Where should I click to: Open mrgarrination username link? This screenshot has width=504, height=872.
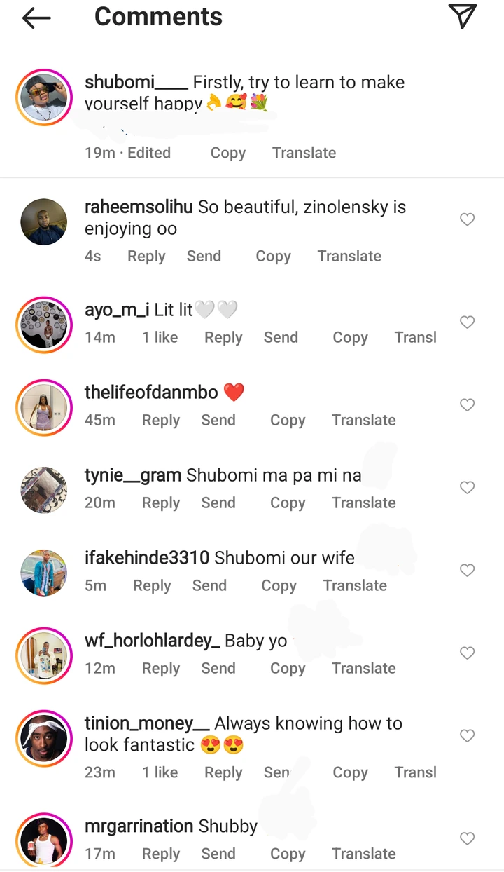(139, 826)
